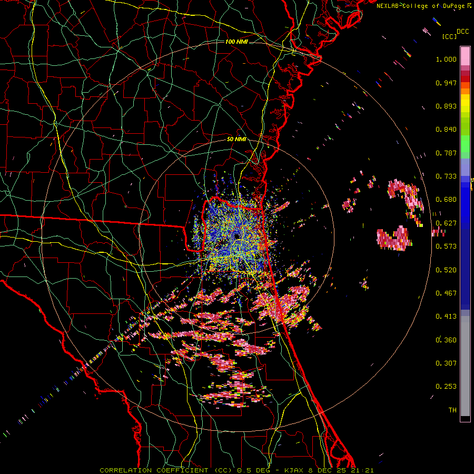Click the green segment of the color bar
474x474 pixels.
point(465,144)
